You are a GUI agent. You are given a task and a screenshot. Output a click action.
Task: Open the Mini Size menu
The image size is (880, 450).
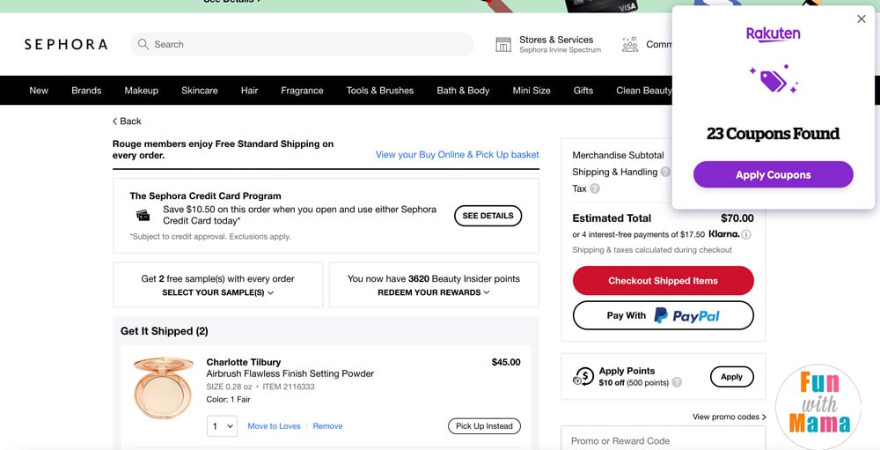click(532, 91)
